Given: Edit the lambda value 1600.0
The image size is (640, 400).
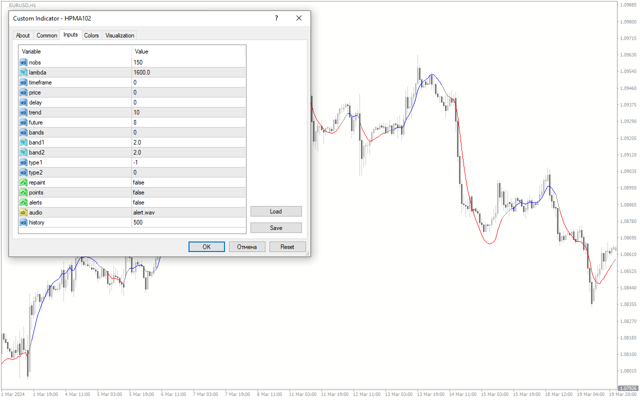Looking at the screenshot, I should (189, 72).
